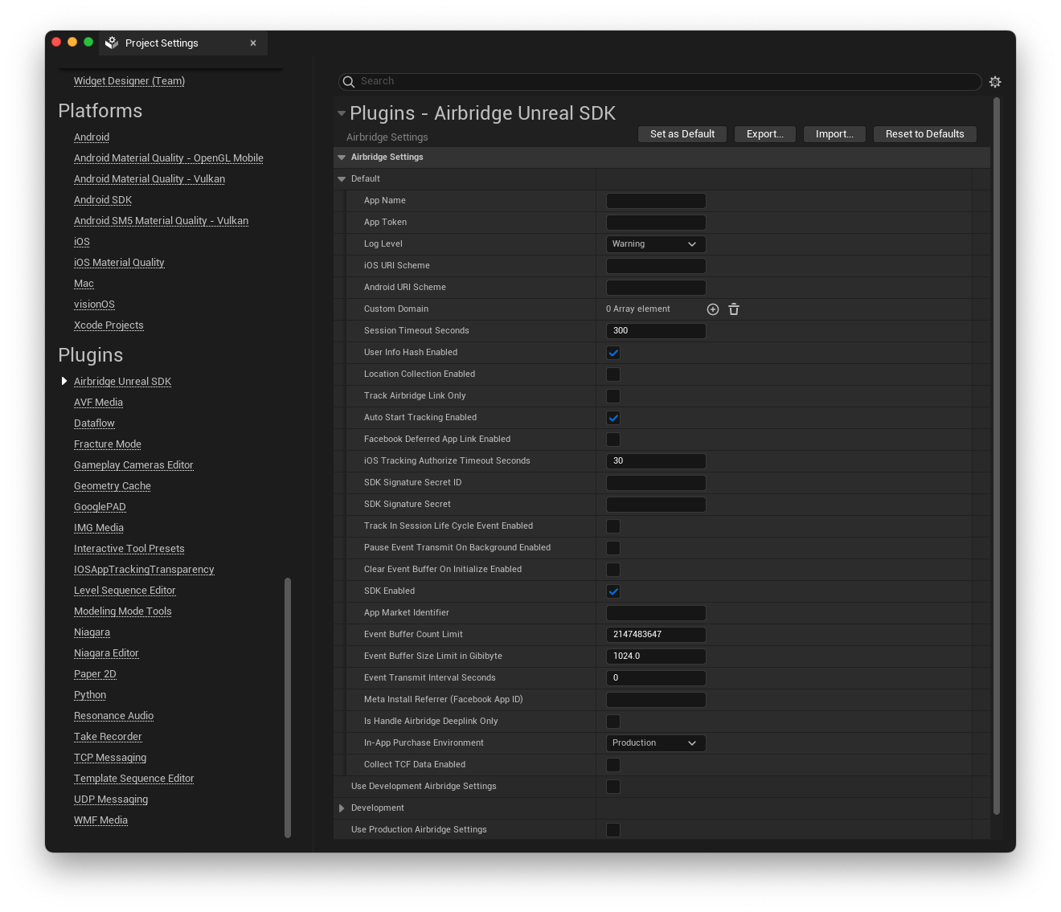Click Event Transmit Interval Seconds field
Image resolution: width=1061 pixels, height=912 pixels.
point(656,678)
